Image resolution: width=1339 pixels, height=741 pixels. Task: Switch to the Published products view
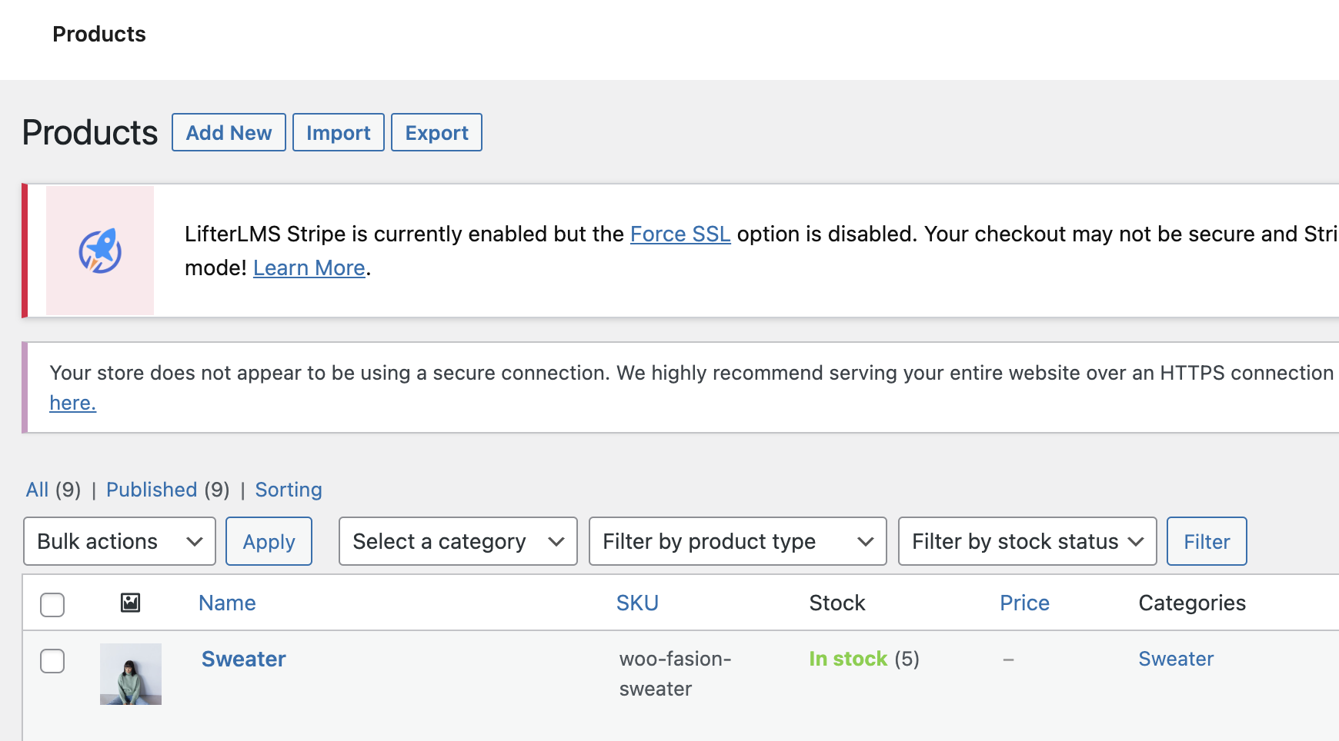(x=152, y=490)
